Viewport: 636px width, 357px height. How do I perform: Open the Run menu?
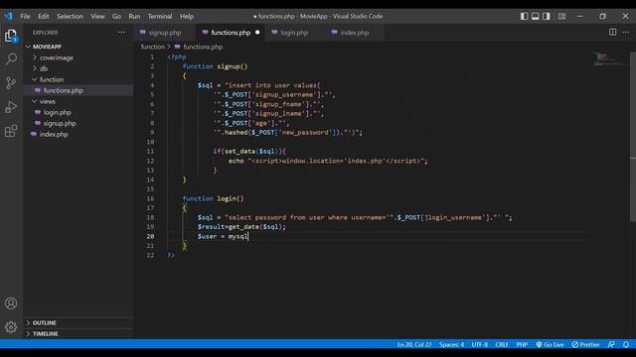coord(134,16)
